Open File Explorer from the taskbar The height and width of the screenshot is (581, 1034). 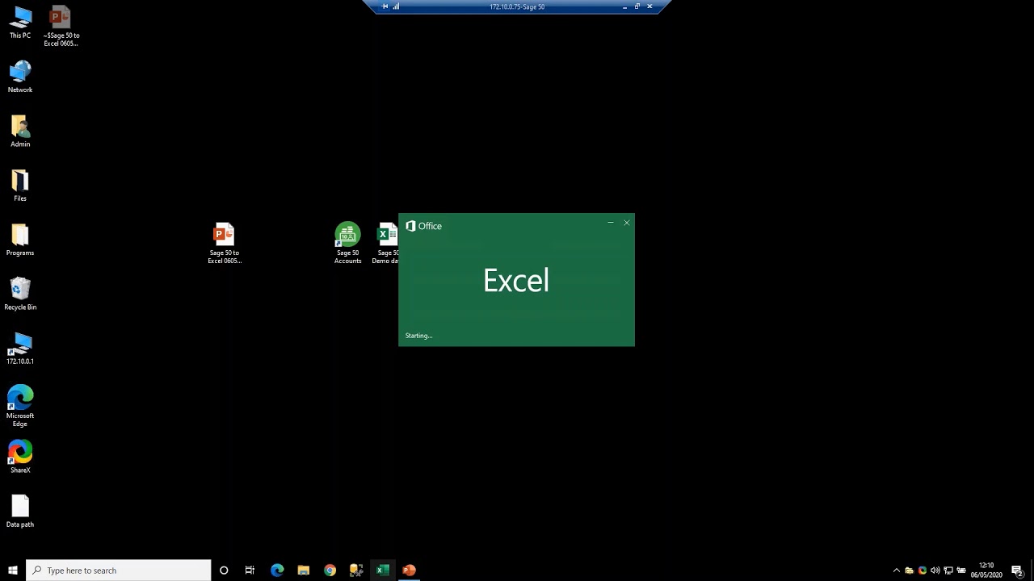tap(304, 571)
